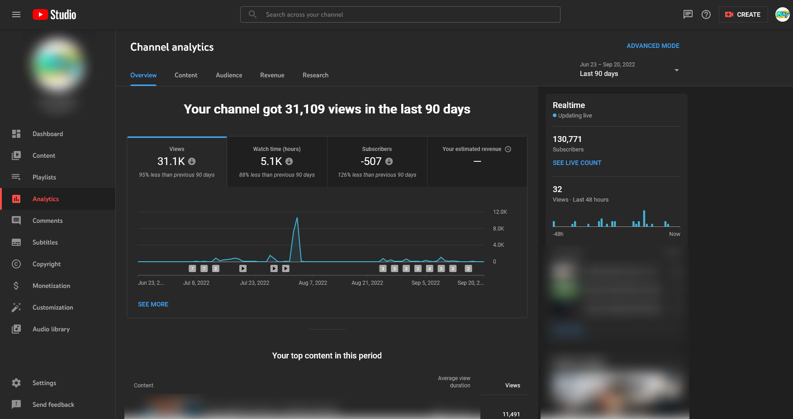Switch to the Revenue tab
Screen dimensions: 793x419
(272, 75)
